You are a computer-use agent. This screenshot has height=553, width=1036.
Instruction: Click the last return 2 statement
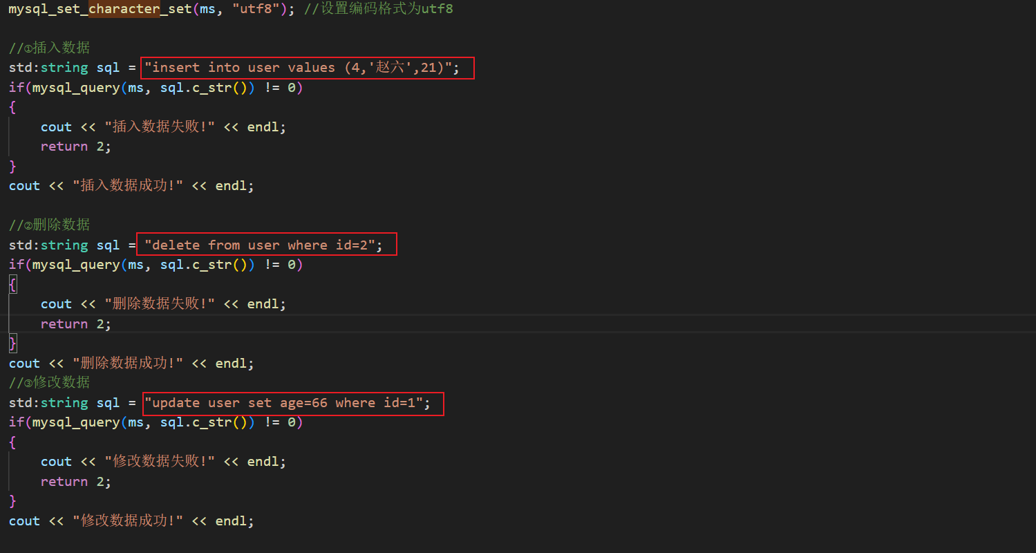click(x=76, y=482)
